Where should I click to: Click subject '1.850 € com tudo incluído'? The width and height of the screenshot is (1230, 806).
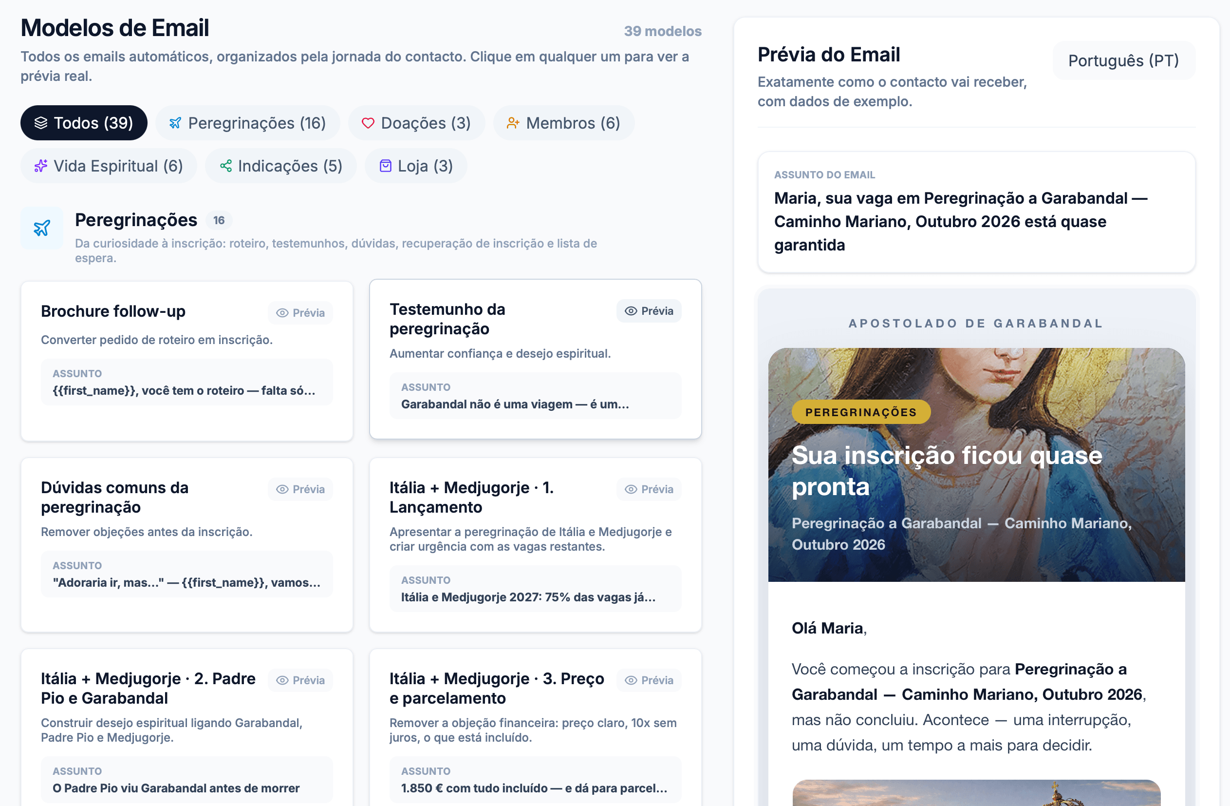tap(534, 788)
